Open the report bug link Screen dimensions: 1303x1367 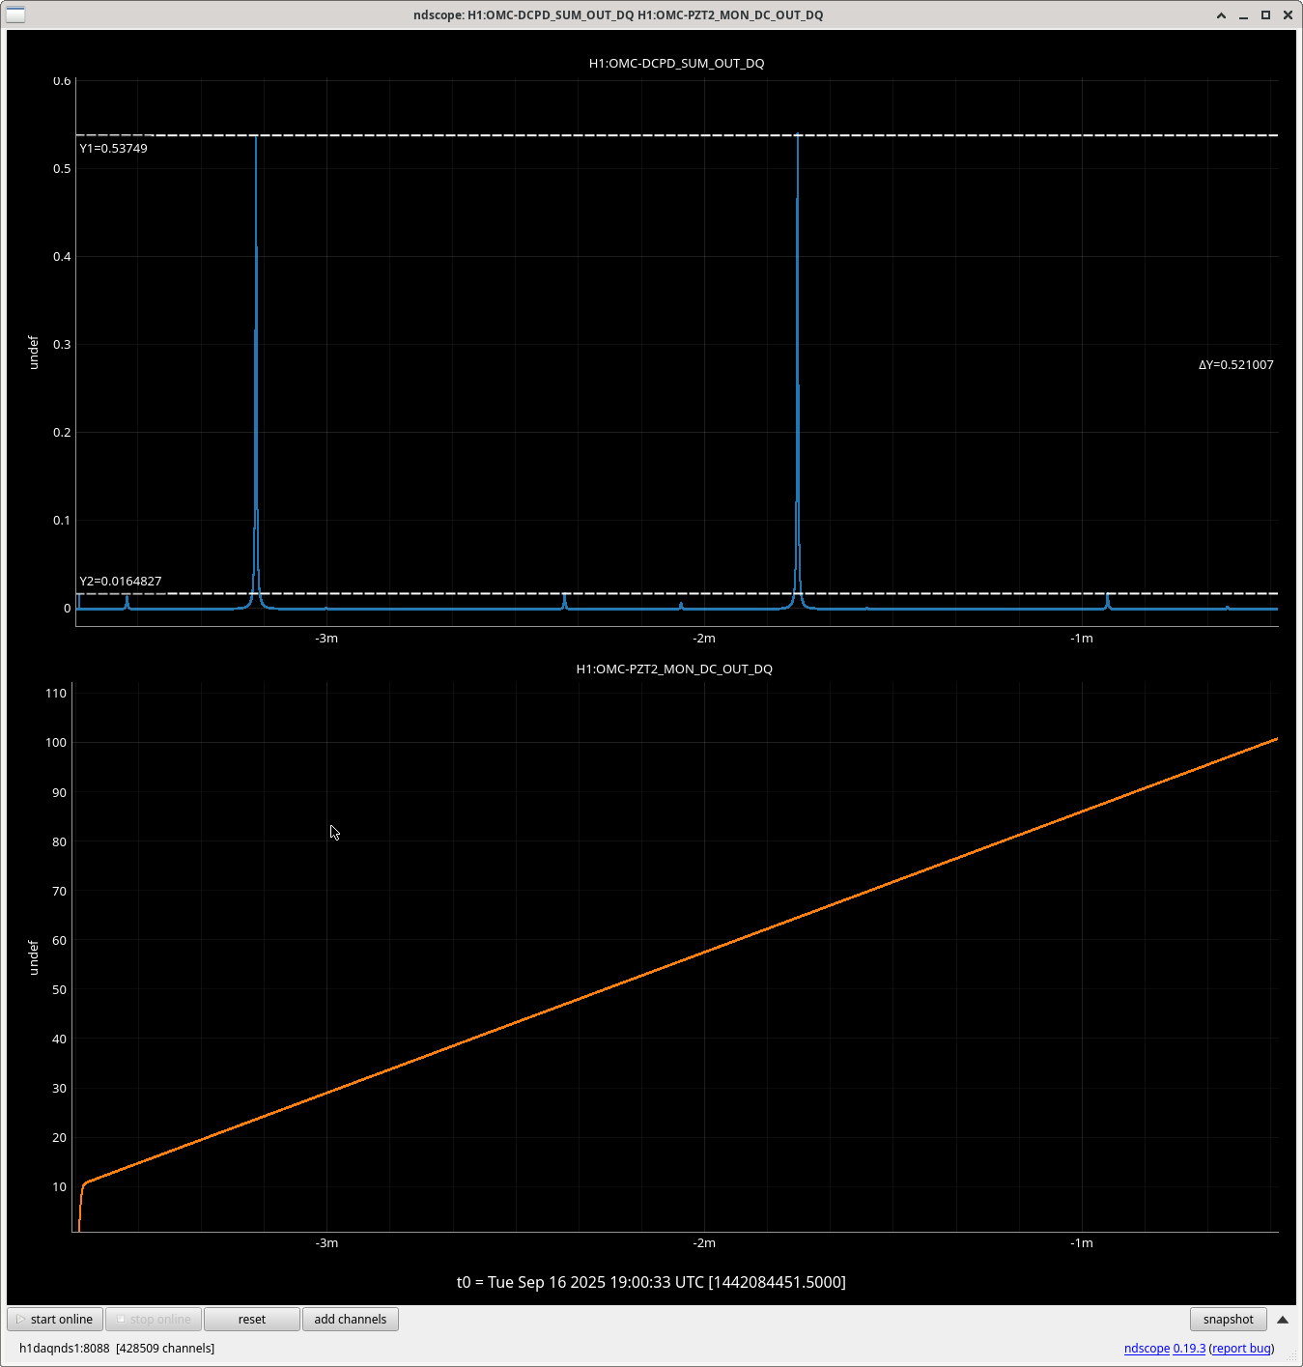coord(1241,1349)
